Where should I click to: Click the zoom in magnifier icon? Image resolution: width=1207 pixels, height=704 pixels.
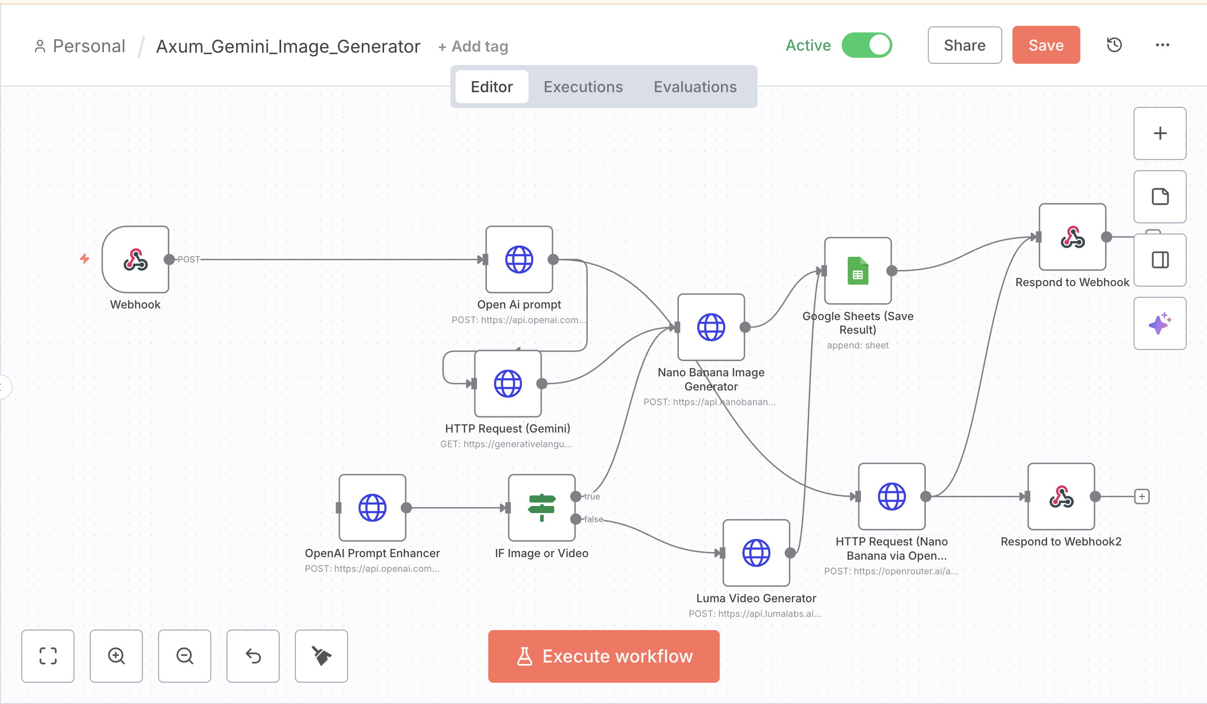coord(116,656)
